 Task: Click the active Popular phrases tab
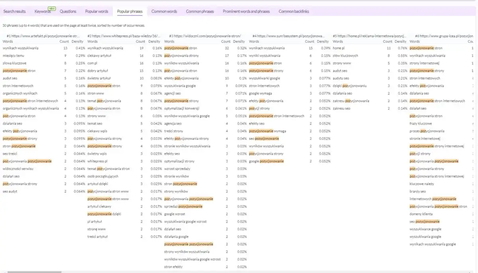129,12
